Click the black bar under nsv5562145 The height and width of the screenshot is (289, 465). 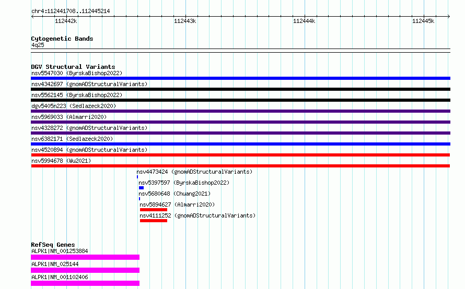(240, 100)
